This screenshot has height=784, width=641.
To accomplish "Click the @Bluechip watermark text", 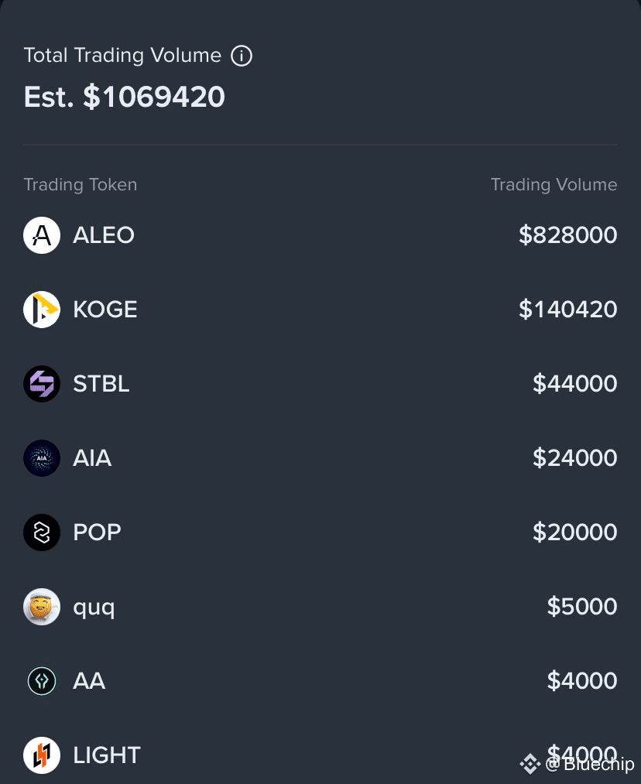I will (590, 765).
